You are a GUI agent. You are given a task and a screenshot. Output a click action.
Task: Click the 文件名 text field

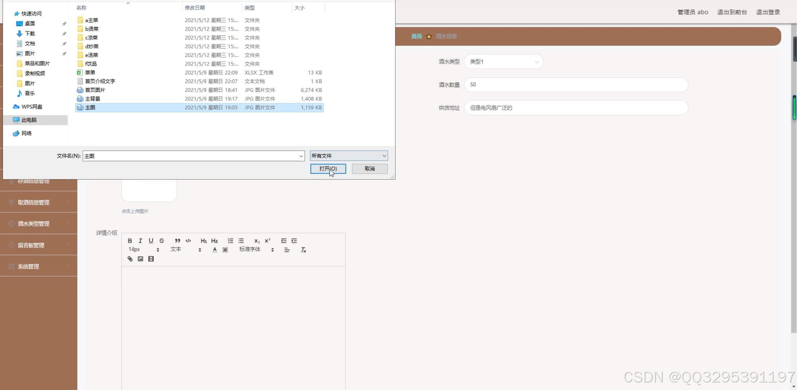point(190,156)
